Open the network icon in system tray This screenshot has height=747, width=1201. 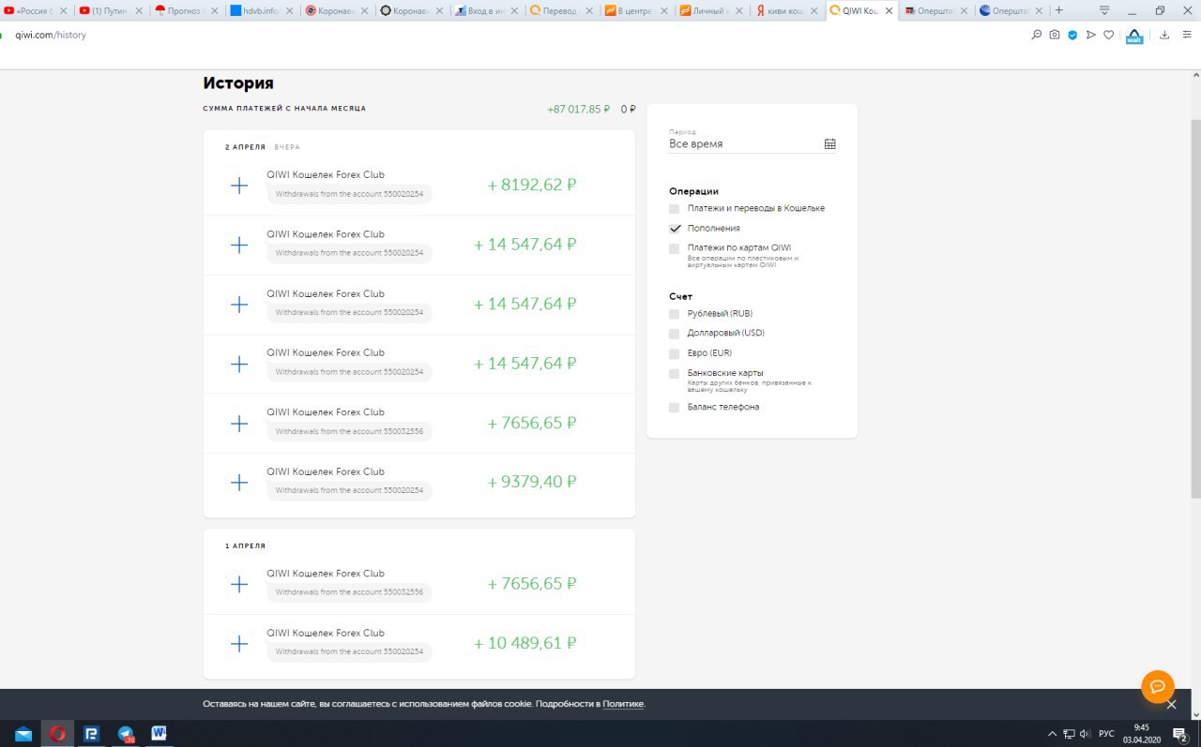[1069, 734]
